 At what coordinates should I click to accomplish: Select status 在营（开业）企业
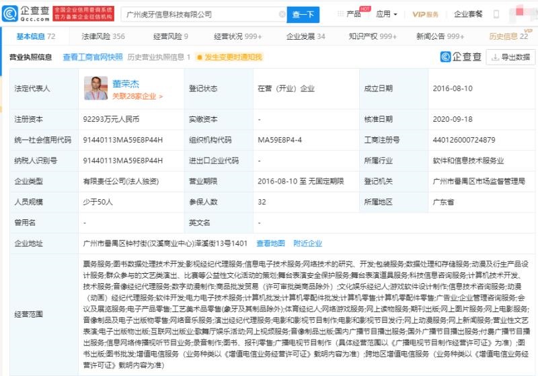click(x=286, y=89)
